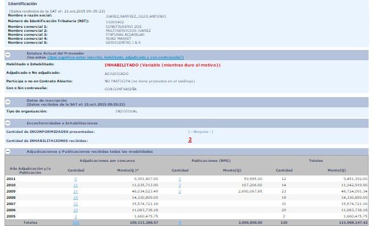Select the commercial name PINTURAS ACUARELAS
The height and width of the screenshot is (226, 372).
[125, 35]
